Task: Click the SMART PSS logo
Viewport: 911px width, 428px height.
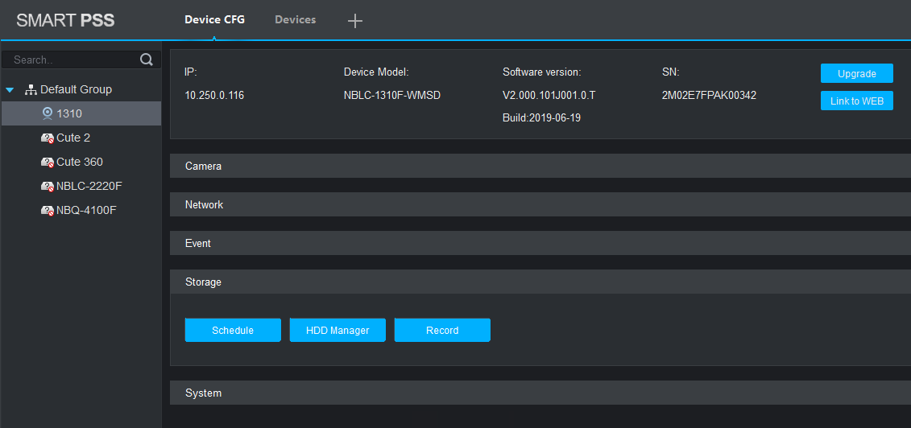Action: 66,20
